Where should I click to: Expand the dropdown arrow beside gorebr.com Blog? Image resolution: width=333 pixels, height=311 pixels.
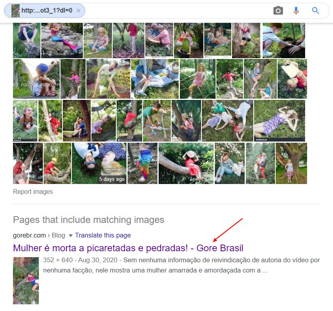tap(71, 236)
